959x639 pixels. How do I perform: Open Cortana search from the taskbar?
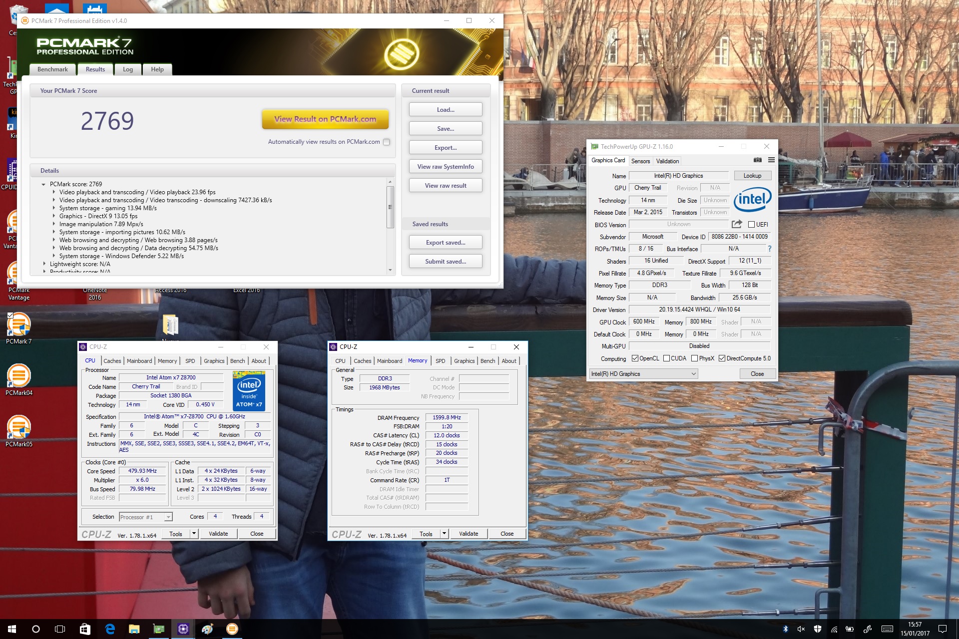tap(36, 629)
